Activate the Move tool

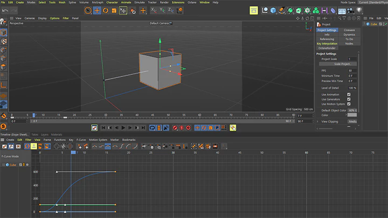pos(97,10)
